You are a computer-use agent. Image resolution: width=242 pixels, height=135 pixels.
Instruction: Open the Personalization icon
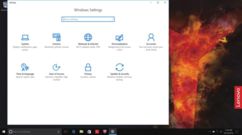[x=120, y=38]
